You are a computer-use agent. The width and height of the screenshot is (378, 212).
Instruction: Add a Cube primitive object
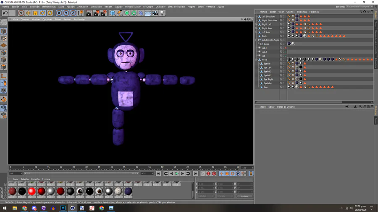[113, 13]
